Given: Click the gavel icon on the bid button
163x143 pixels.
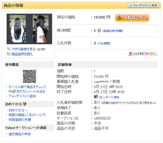Looking at the screenshot, I should click(119, 17).
